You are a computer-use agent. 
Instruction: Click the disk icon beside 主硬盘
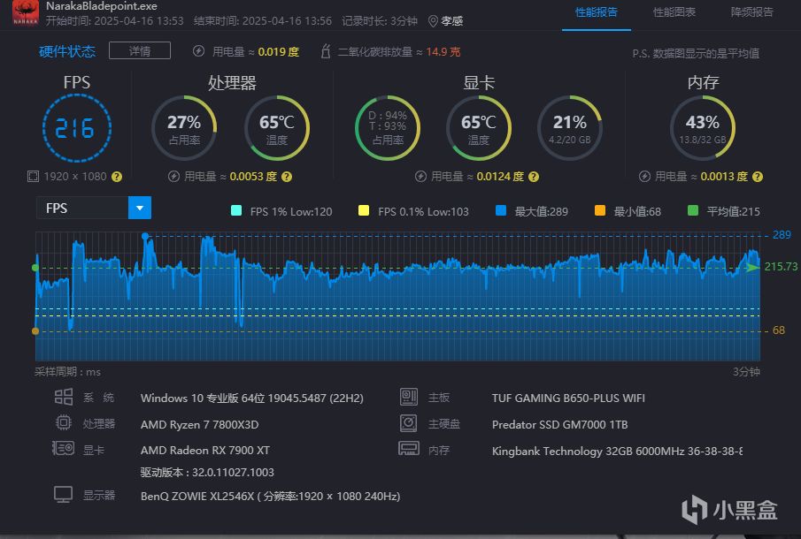tap(408, 422)
